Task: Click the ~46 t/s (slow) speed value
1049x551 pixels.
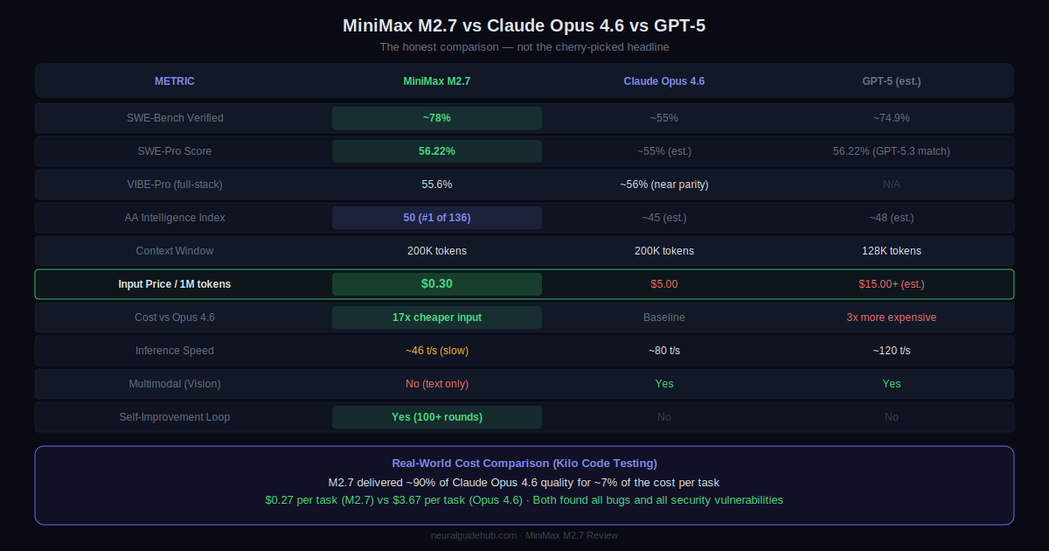Action: 436,351
